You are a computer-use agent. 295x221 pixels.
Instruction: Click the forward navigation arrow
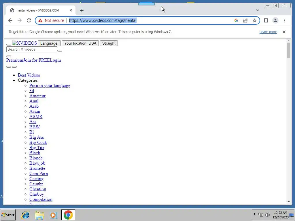pyautogui.click(x=20, y=20)
